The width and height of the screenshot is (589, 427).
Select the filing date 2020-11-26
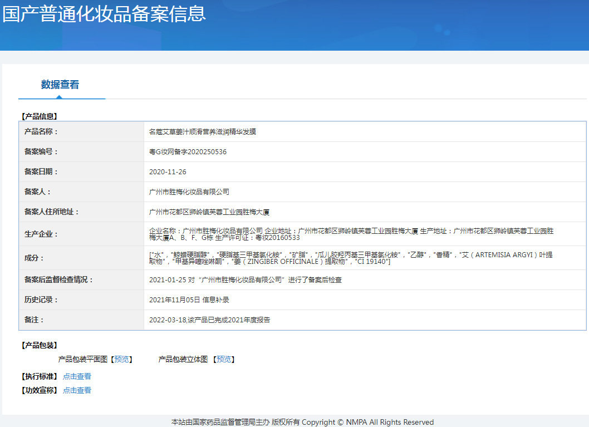(168, 172)
